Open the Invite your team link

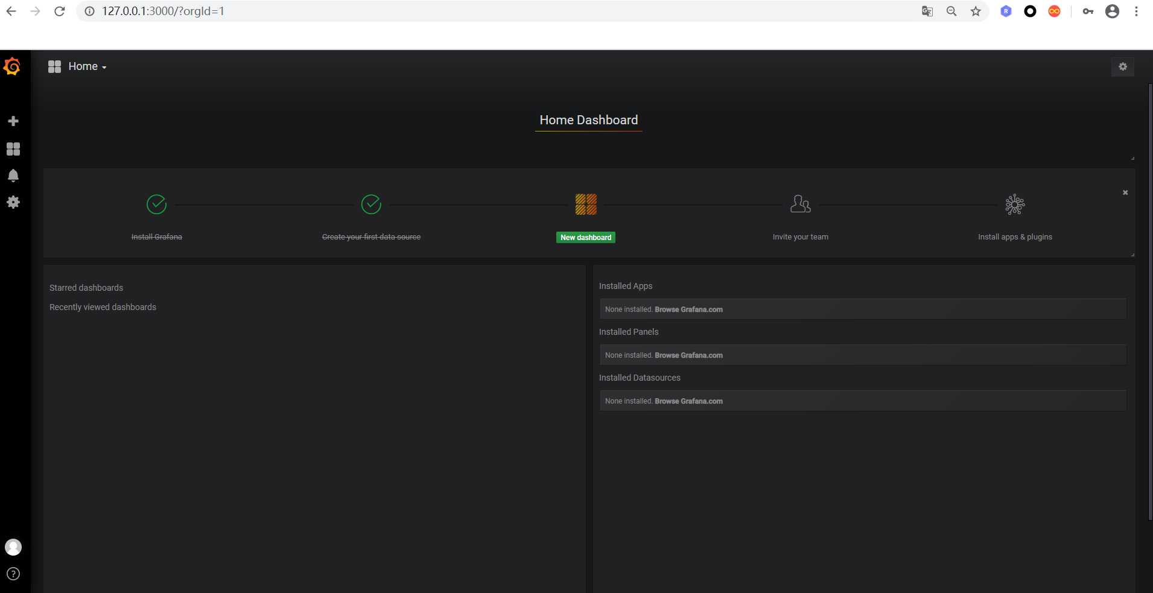[801, 237]
